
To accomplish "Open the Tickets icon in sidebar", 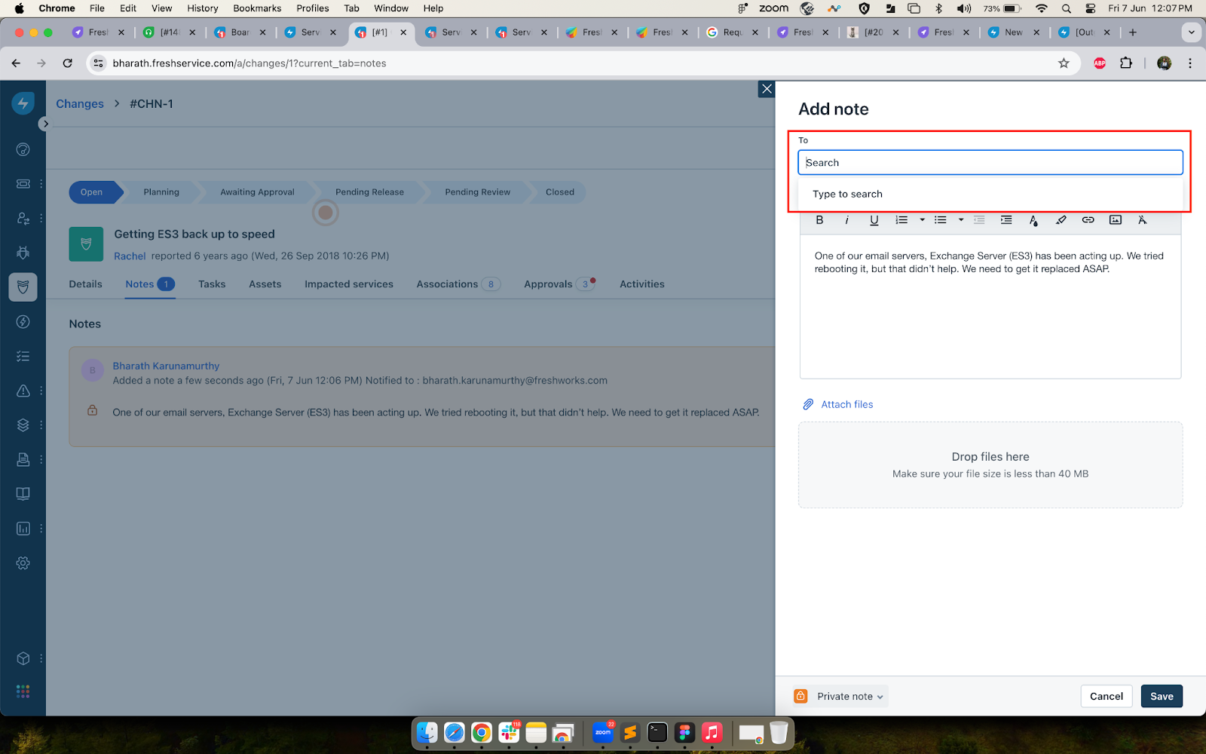I will pyautogui.click(x=23, y=184).
